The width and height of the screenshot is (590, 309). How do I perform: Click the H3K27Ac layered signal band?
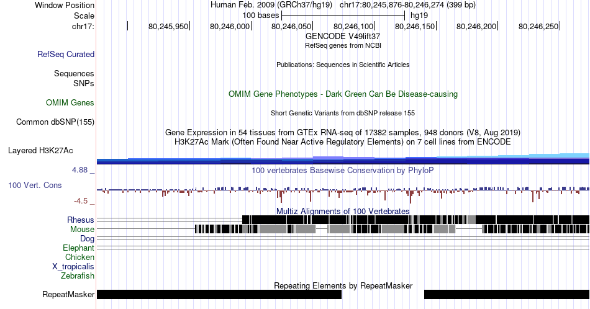[343, 159]
